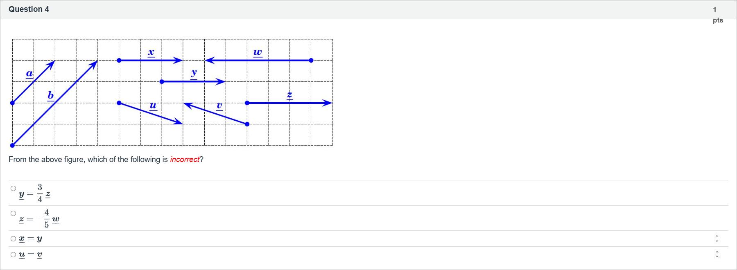Click the score value 1 in the header
This screenshot has width=737, height=270.
coord(714,9)
